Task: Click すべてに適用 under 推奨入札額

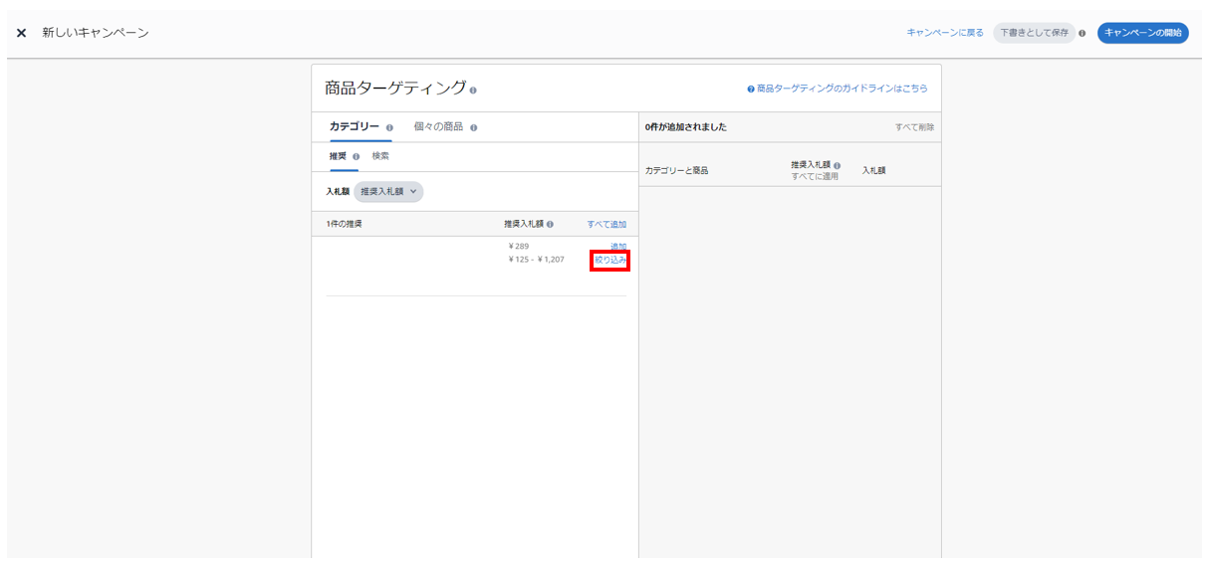Action: point(815,176)
